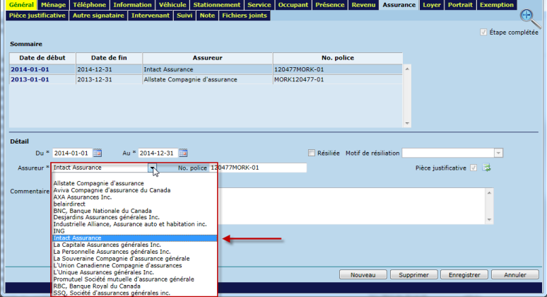Toggle the Résiliée checkbox

pyautogui.click(x=312, y=153)
